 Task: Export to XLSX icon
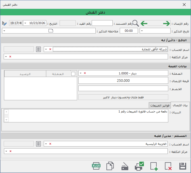coord(96,166)
